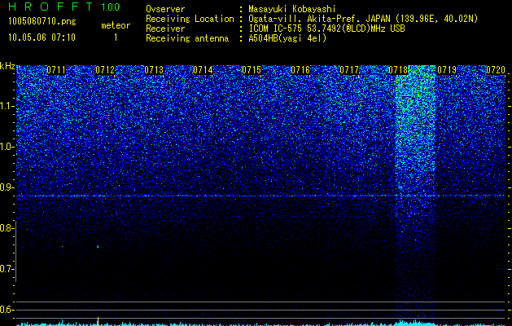Click the 0.8 kHz axis label

click(x=7, y=228)
